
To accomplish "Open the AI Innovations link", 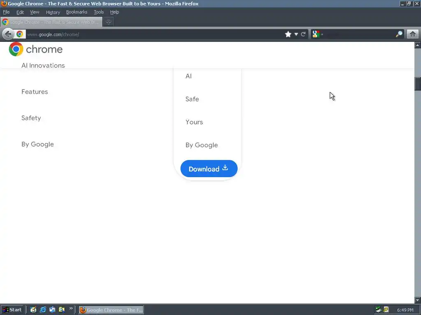I will click(x=43, y=66).
